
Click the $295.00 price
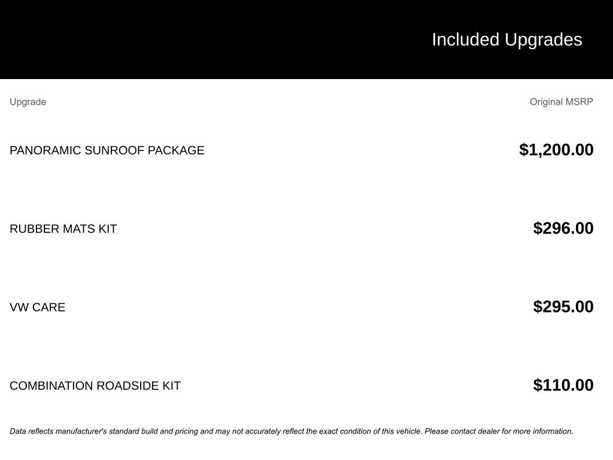coord(563,307)
